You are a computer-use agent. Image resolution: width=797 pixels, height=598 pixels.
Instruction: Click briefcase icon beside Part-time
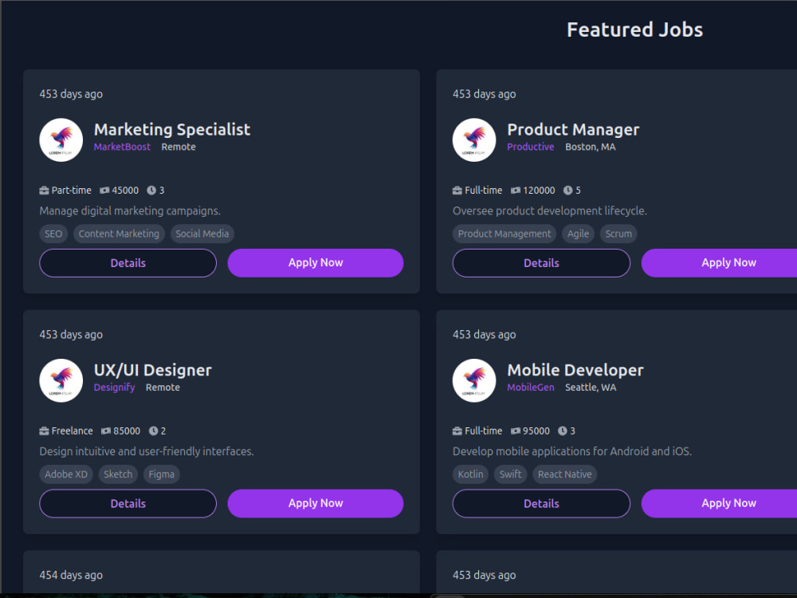[44, 191]
